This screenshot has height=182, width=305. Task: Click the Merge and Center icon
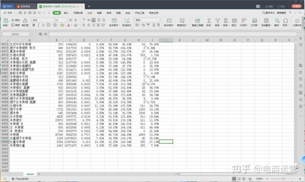(x=114, y=21)
